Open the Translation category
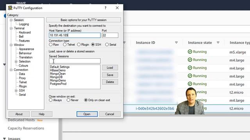This screenshot has width=250, height=140. 26,57
